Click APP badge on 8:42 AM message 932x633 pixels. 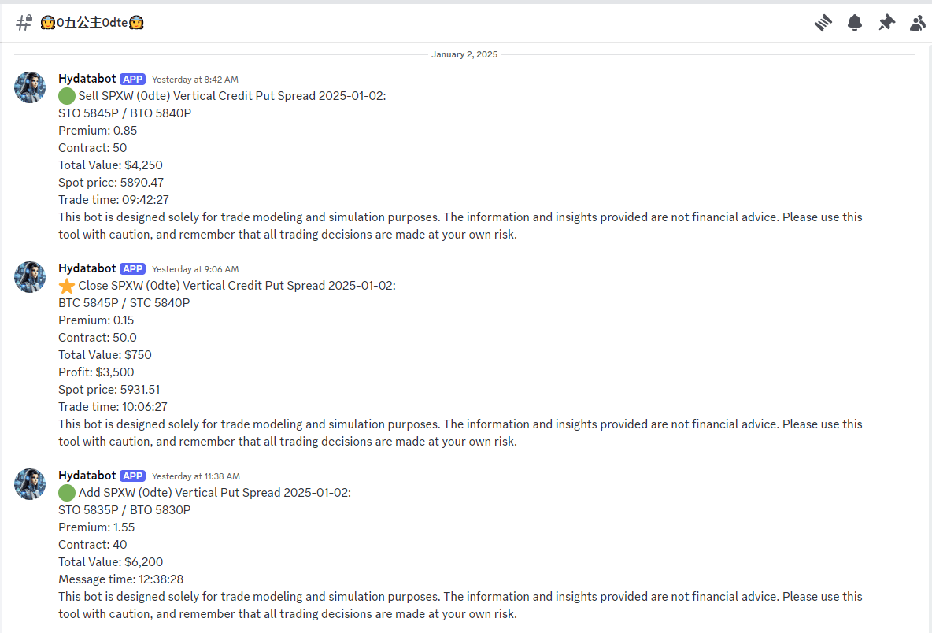(x=133, y=79)
